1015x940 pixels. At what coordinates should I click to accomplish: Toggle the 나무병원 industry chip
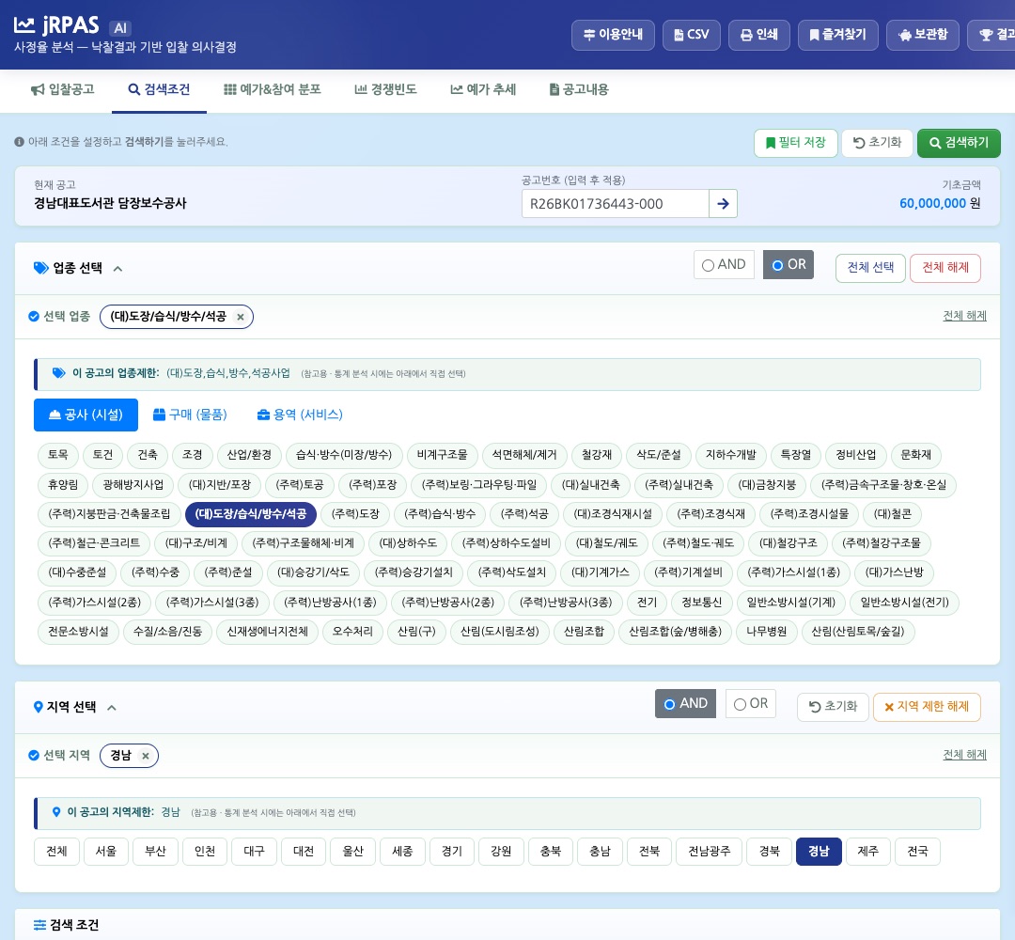click(767, 632)
